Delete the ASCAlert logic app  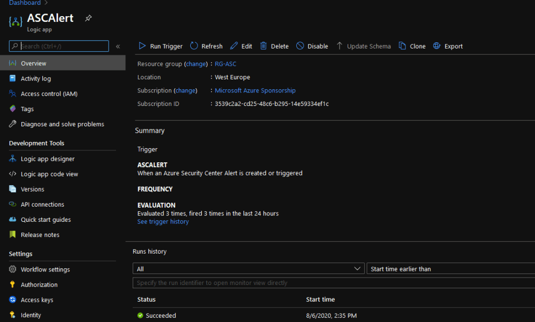click(x=274, y=46)
